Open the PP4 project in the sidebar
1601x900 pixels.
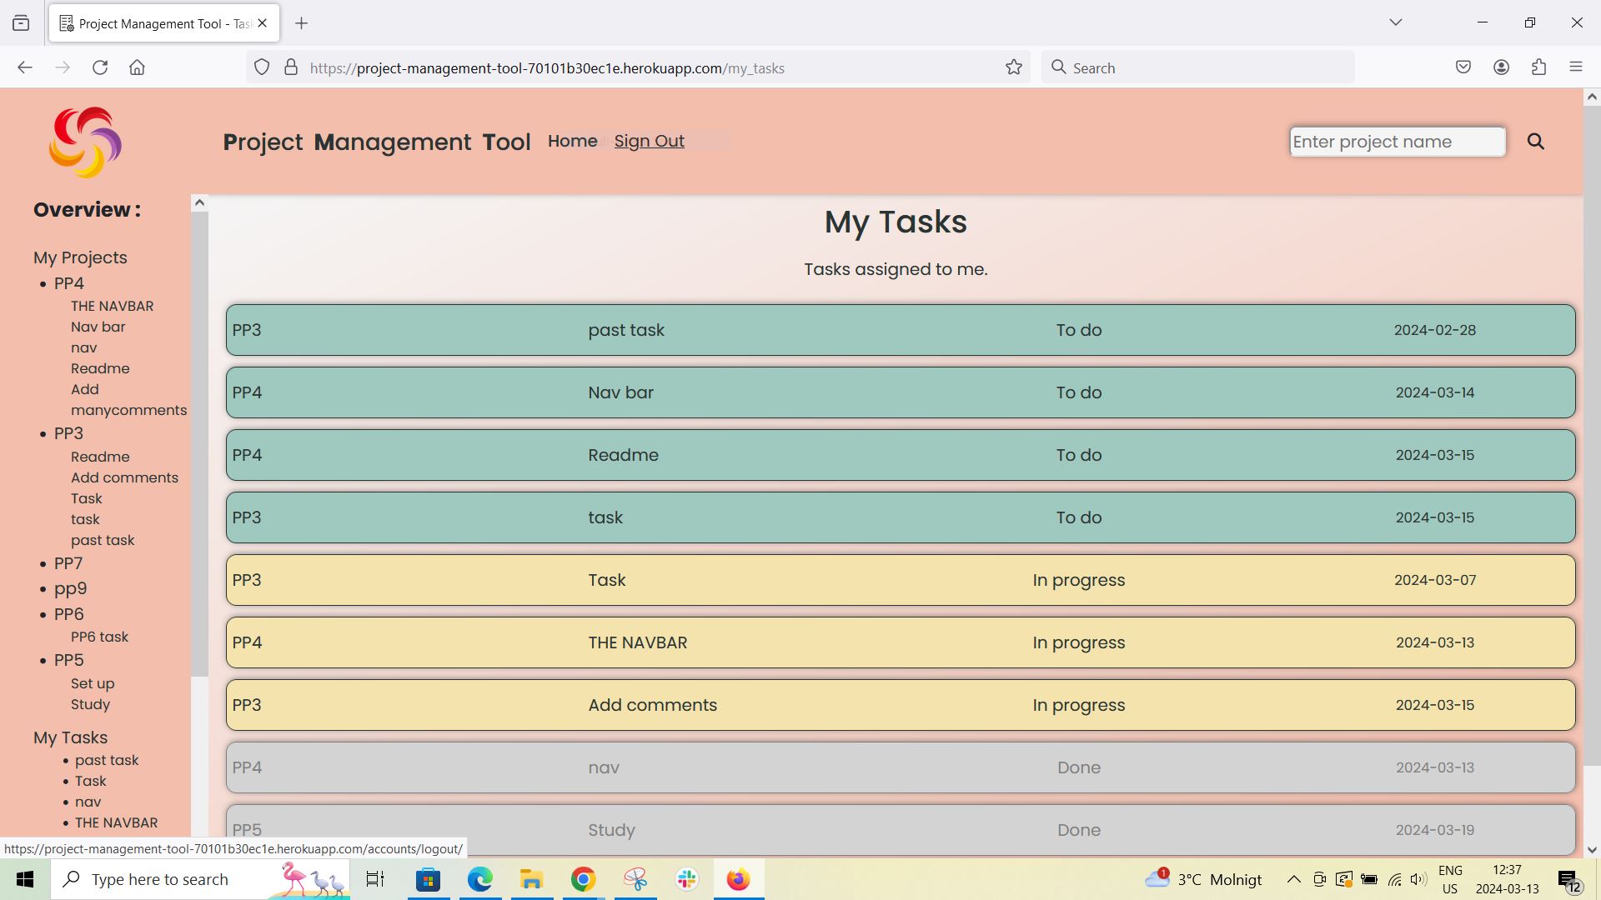pos(69,283)
